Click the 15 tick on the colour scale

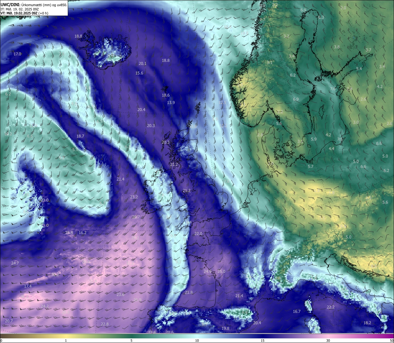(263, 341)
